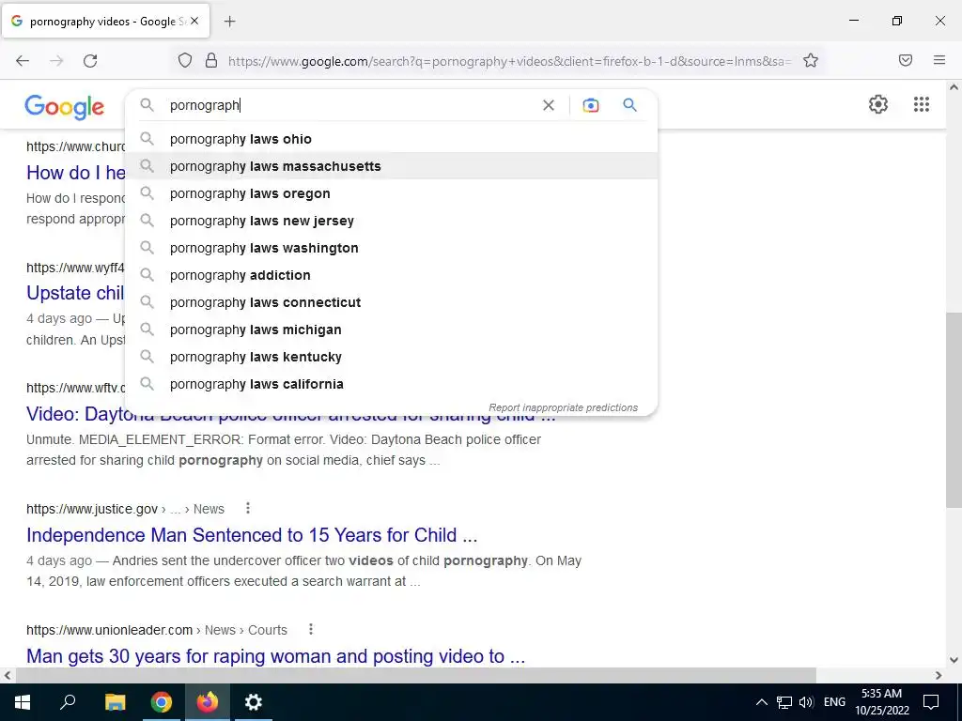The width and height of the screenshot is (962, 721).
Task: Submit search with blue magnifier icon
Action: [x=629, y=105]
